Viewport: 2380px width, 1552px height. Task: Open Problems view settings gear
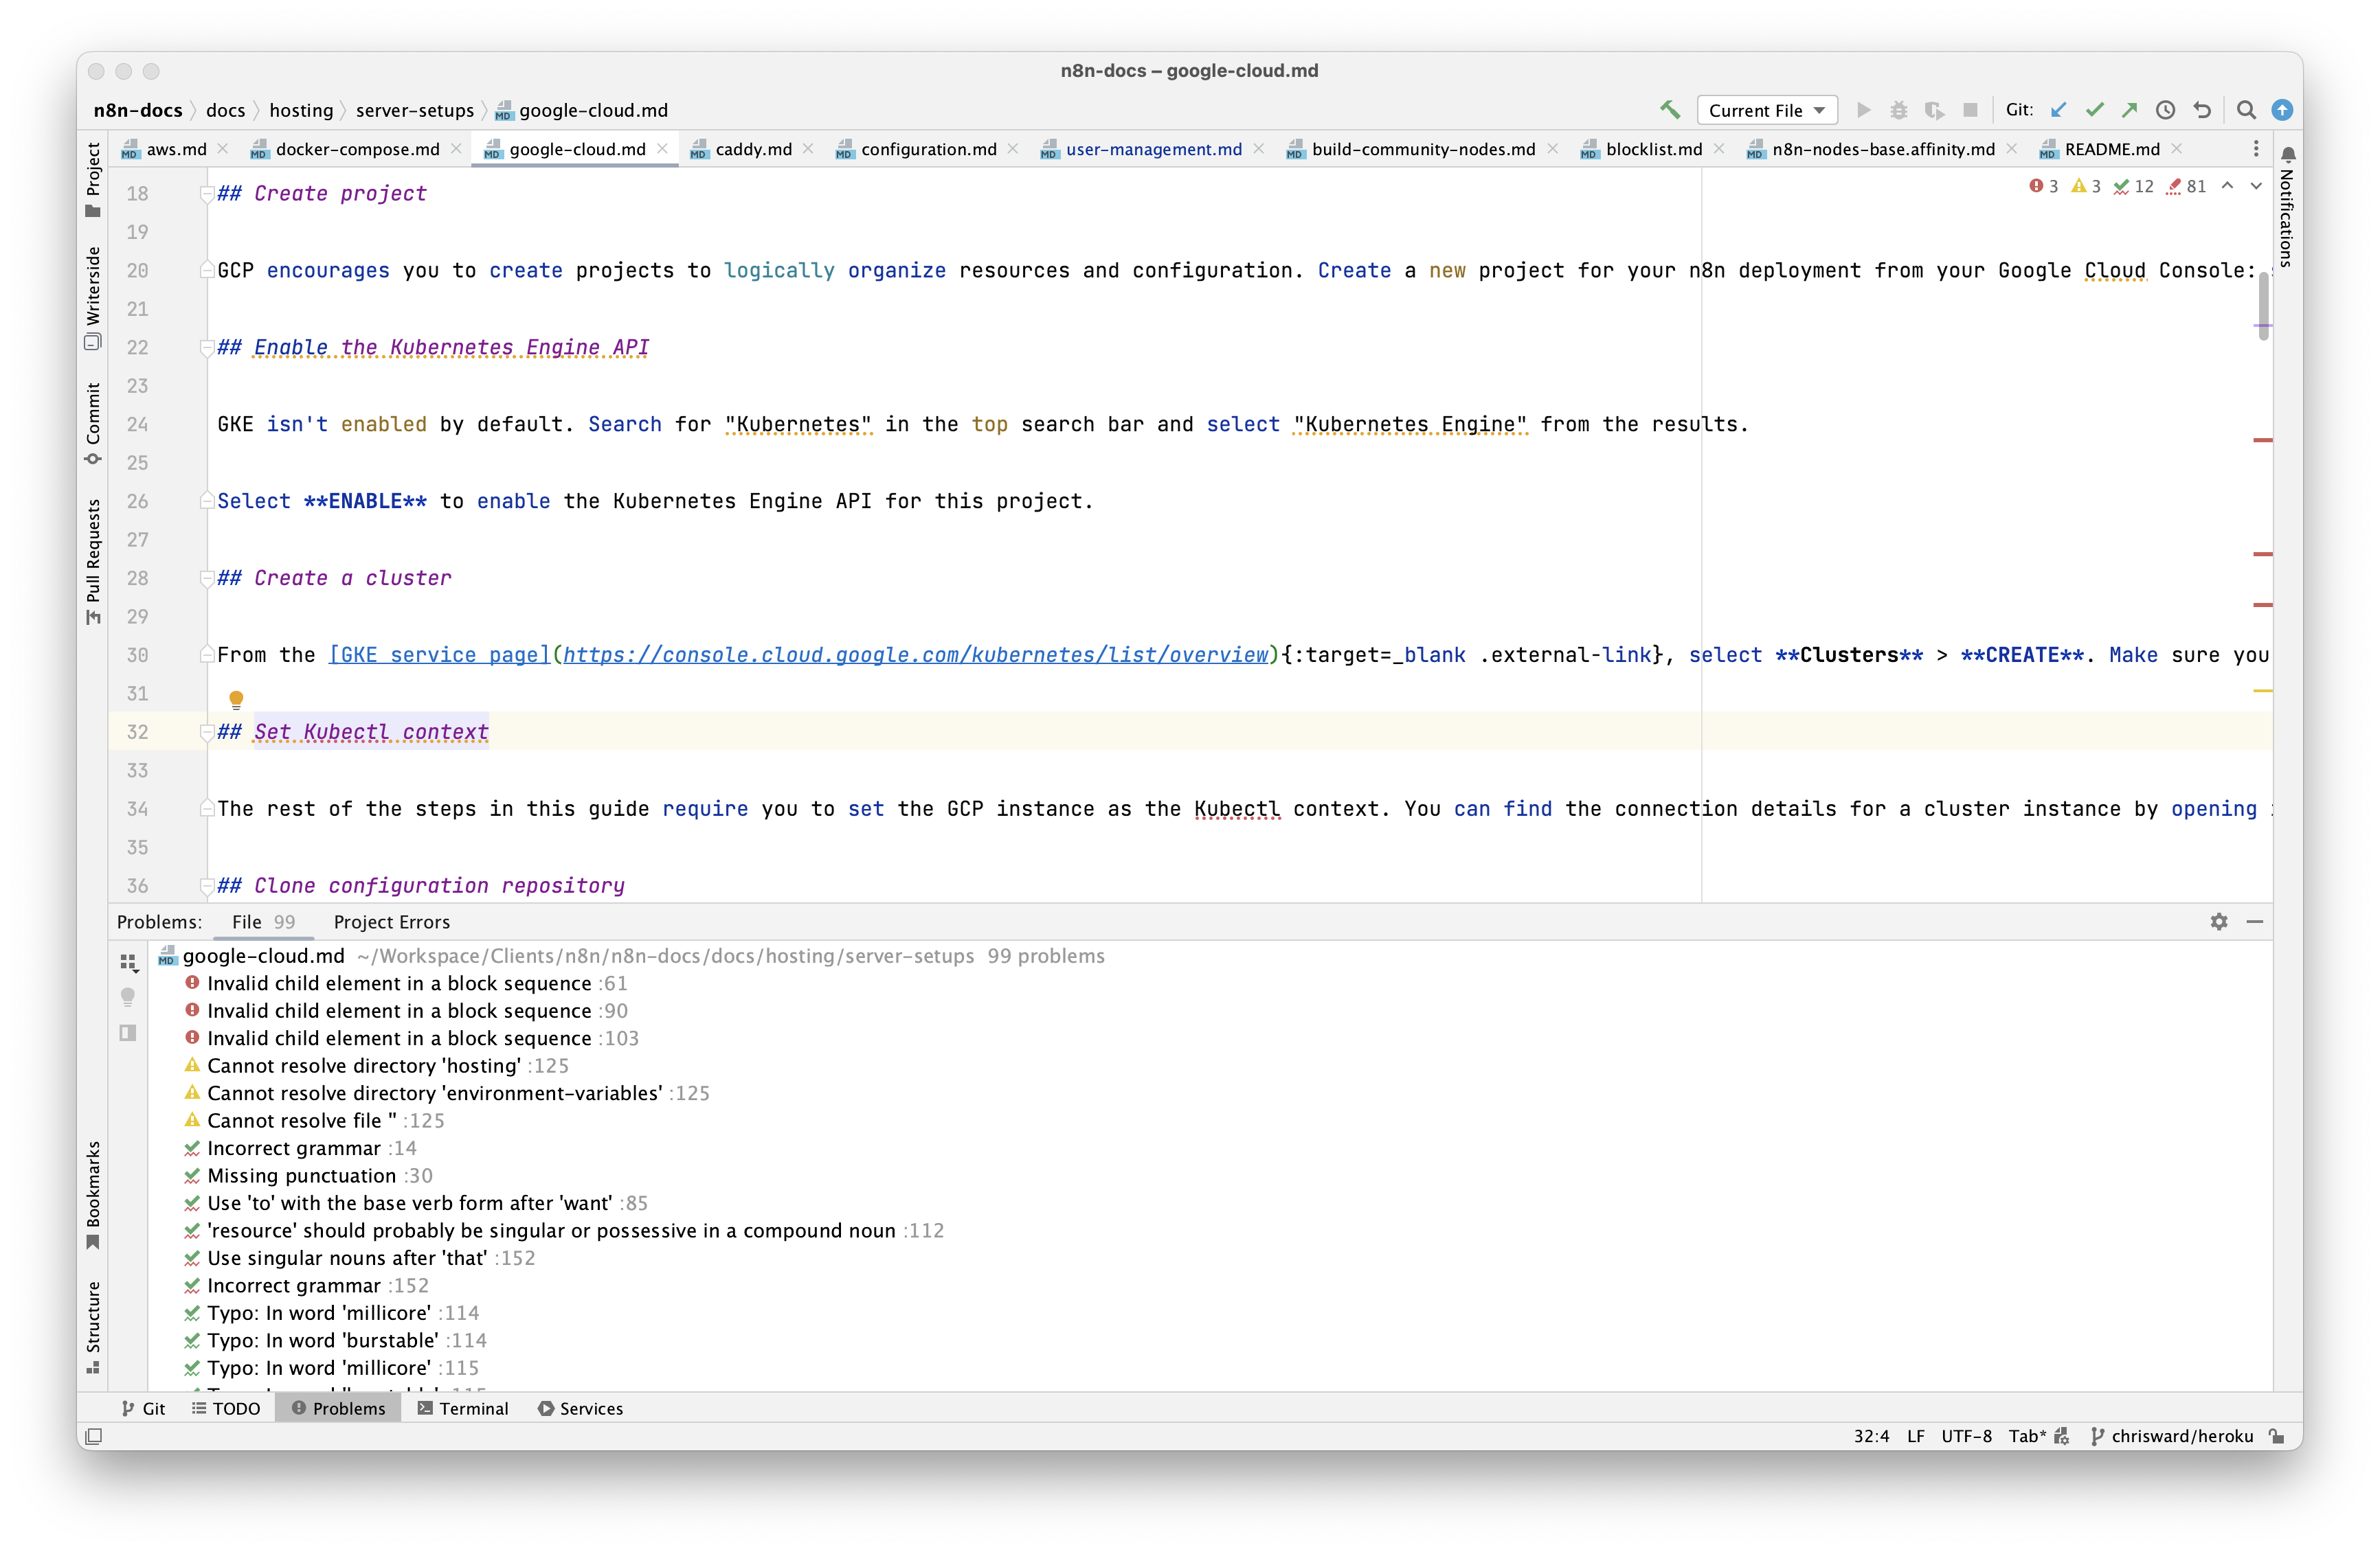[x=2219, y=922]
